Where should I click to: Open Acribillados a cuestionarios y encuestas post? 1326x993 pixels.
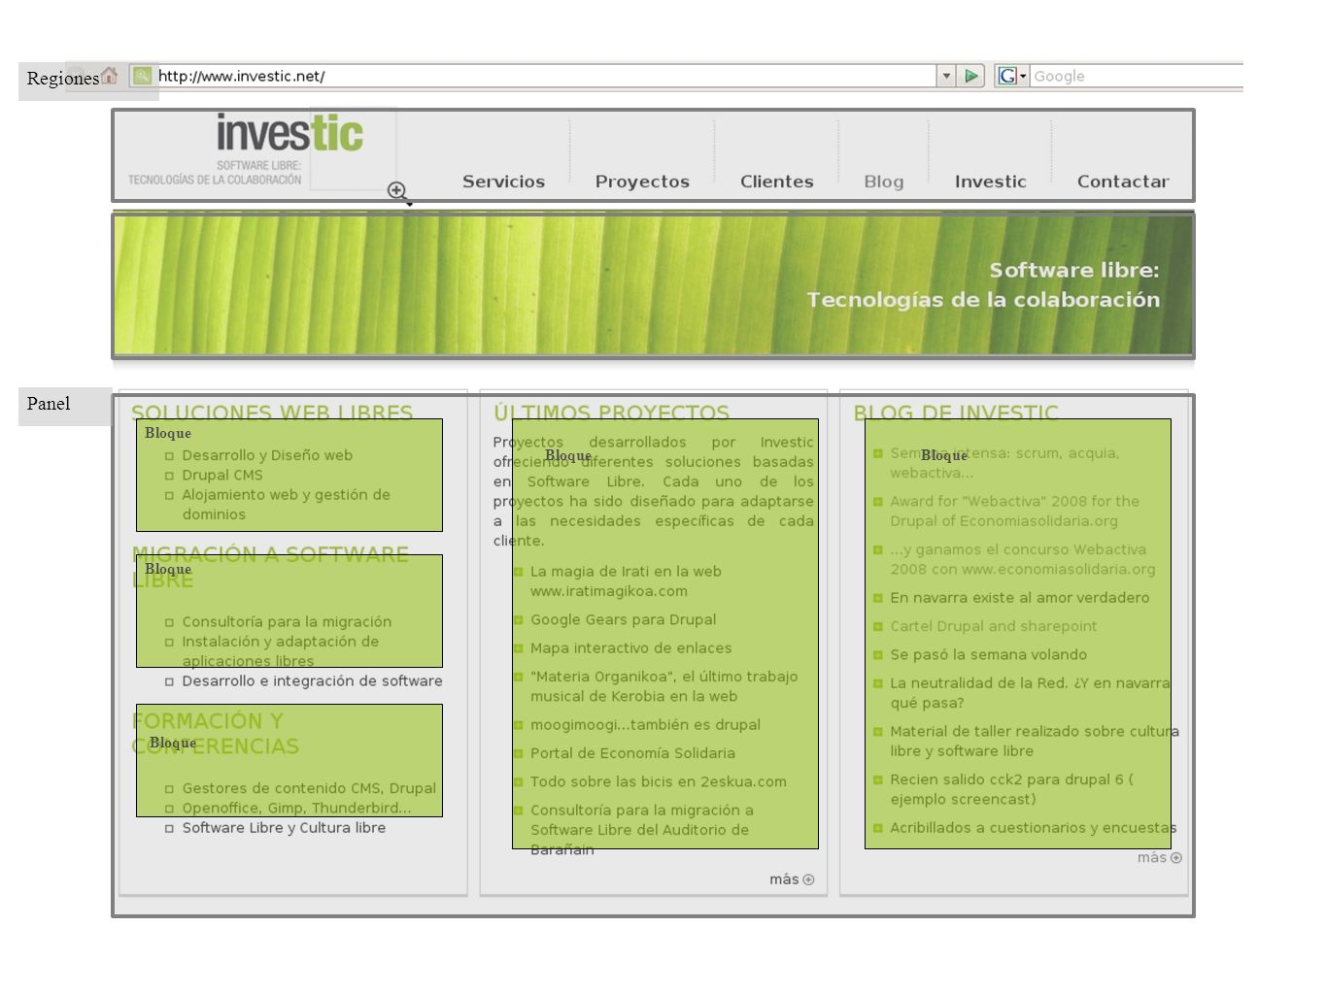[x=1033, y=827]
